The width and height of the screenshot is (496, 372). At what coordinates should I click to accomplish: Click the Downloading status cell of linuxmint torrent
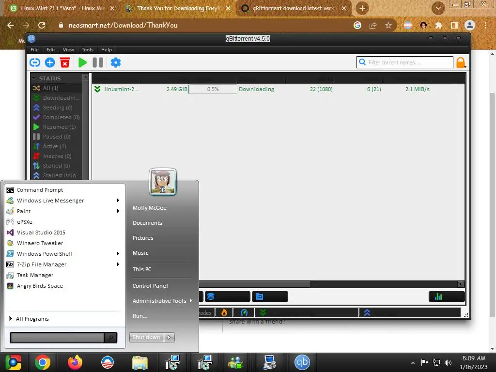[x=257, y=89]
